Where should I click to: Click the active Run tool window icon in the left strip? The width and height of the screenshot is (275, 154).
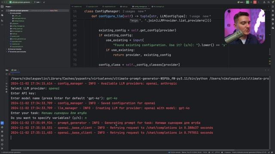coord(2,123)
